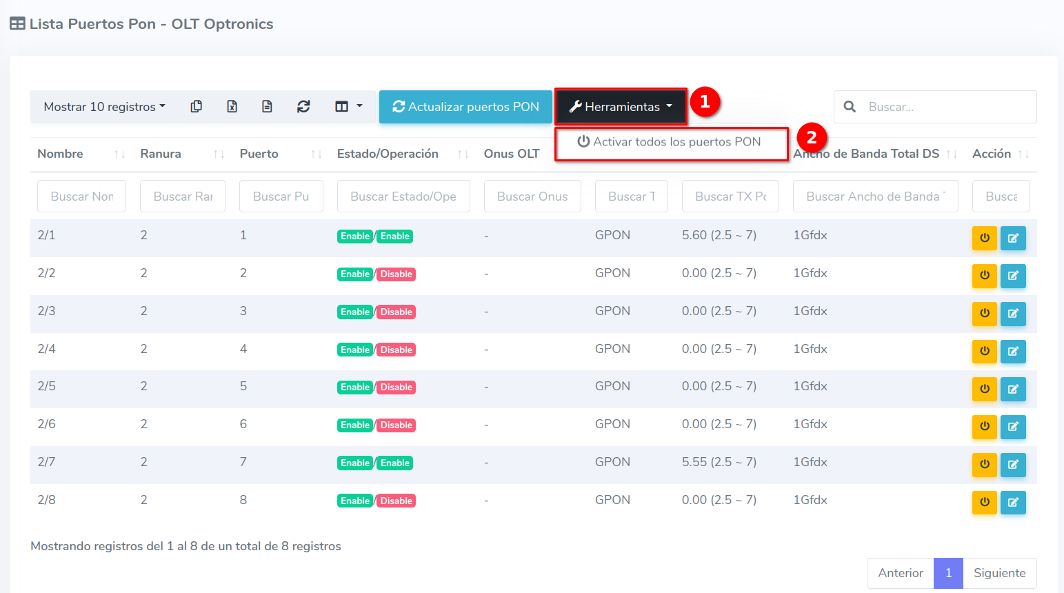Viewport: 1064px width, 593px height.
Task: Expand column visibility dropdown
Action: [348, 106]
